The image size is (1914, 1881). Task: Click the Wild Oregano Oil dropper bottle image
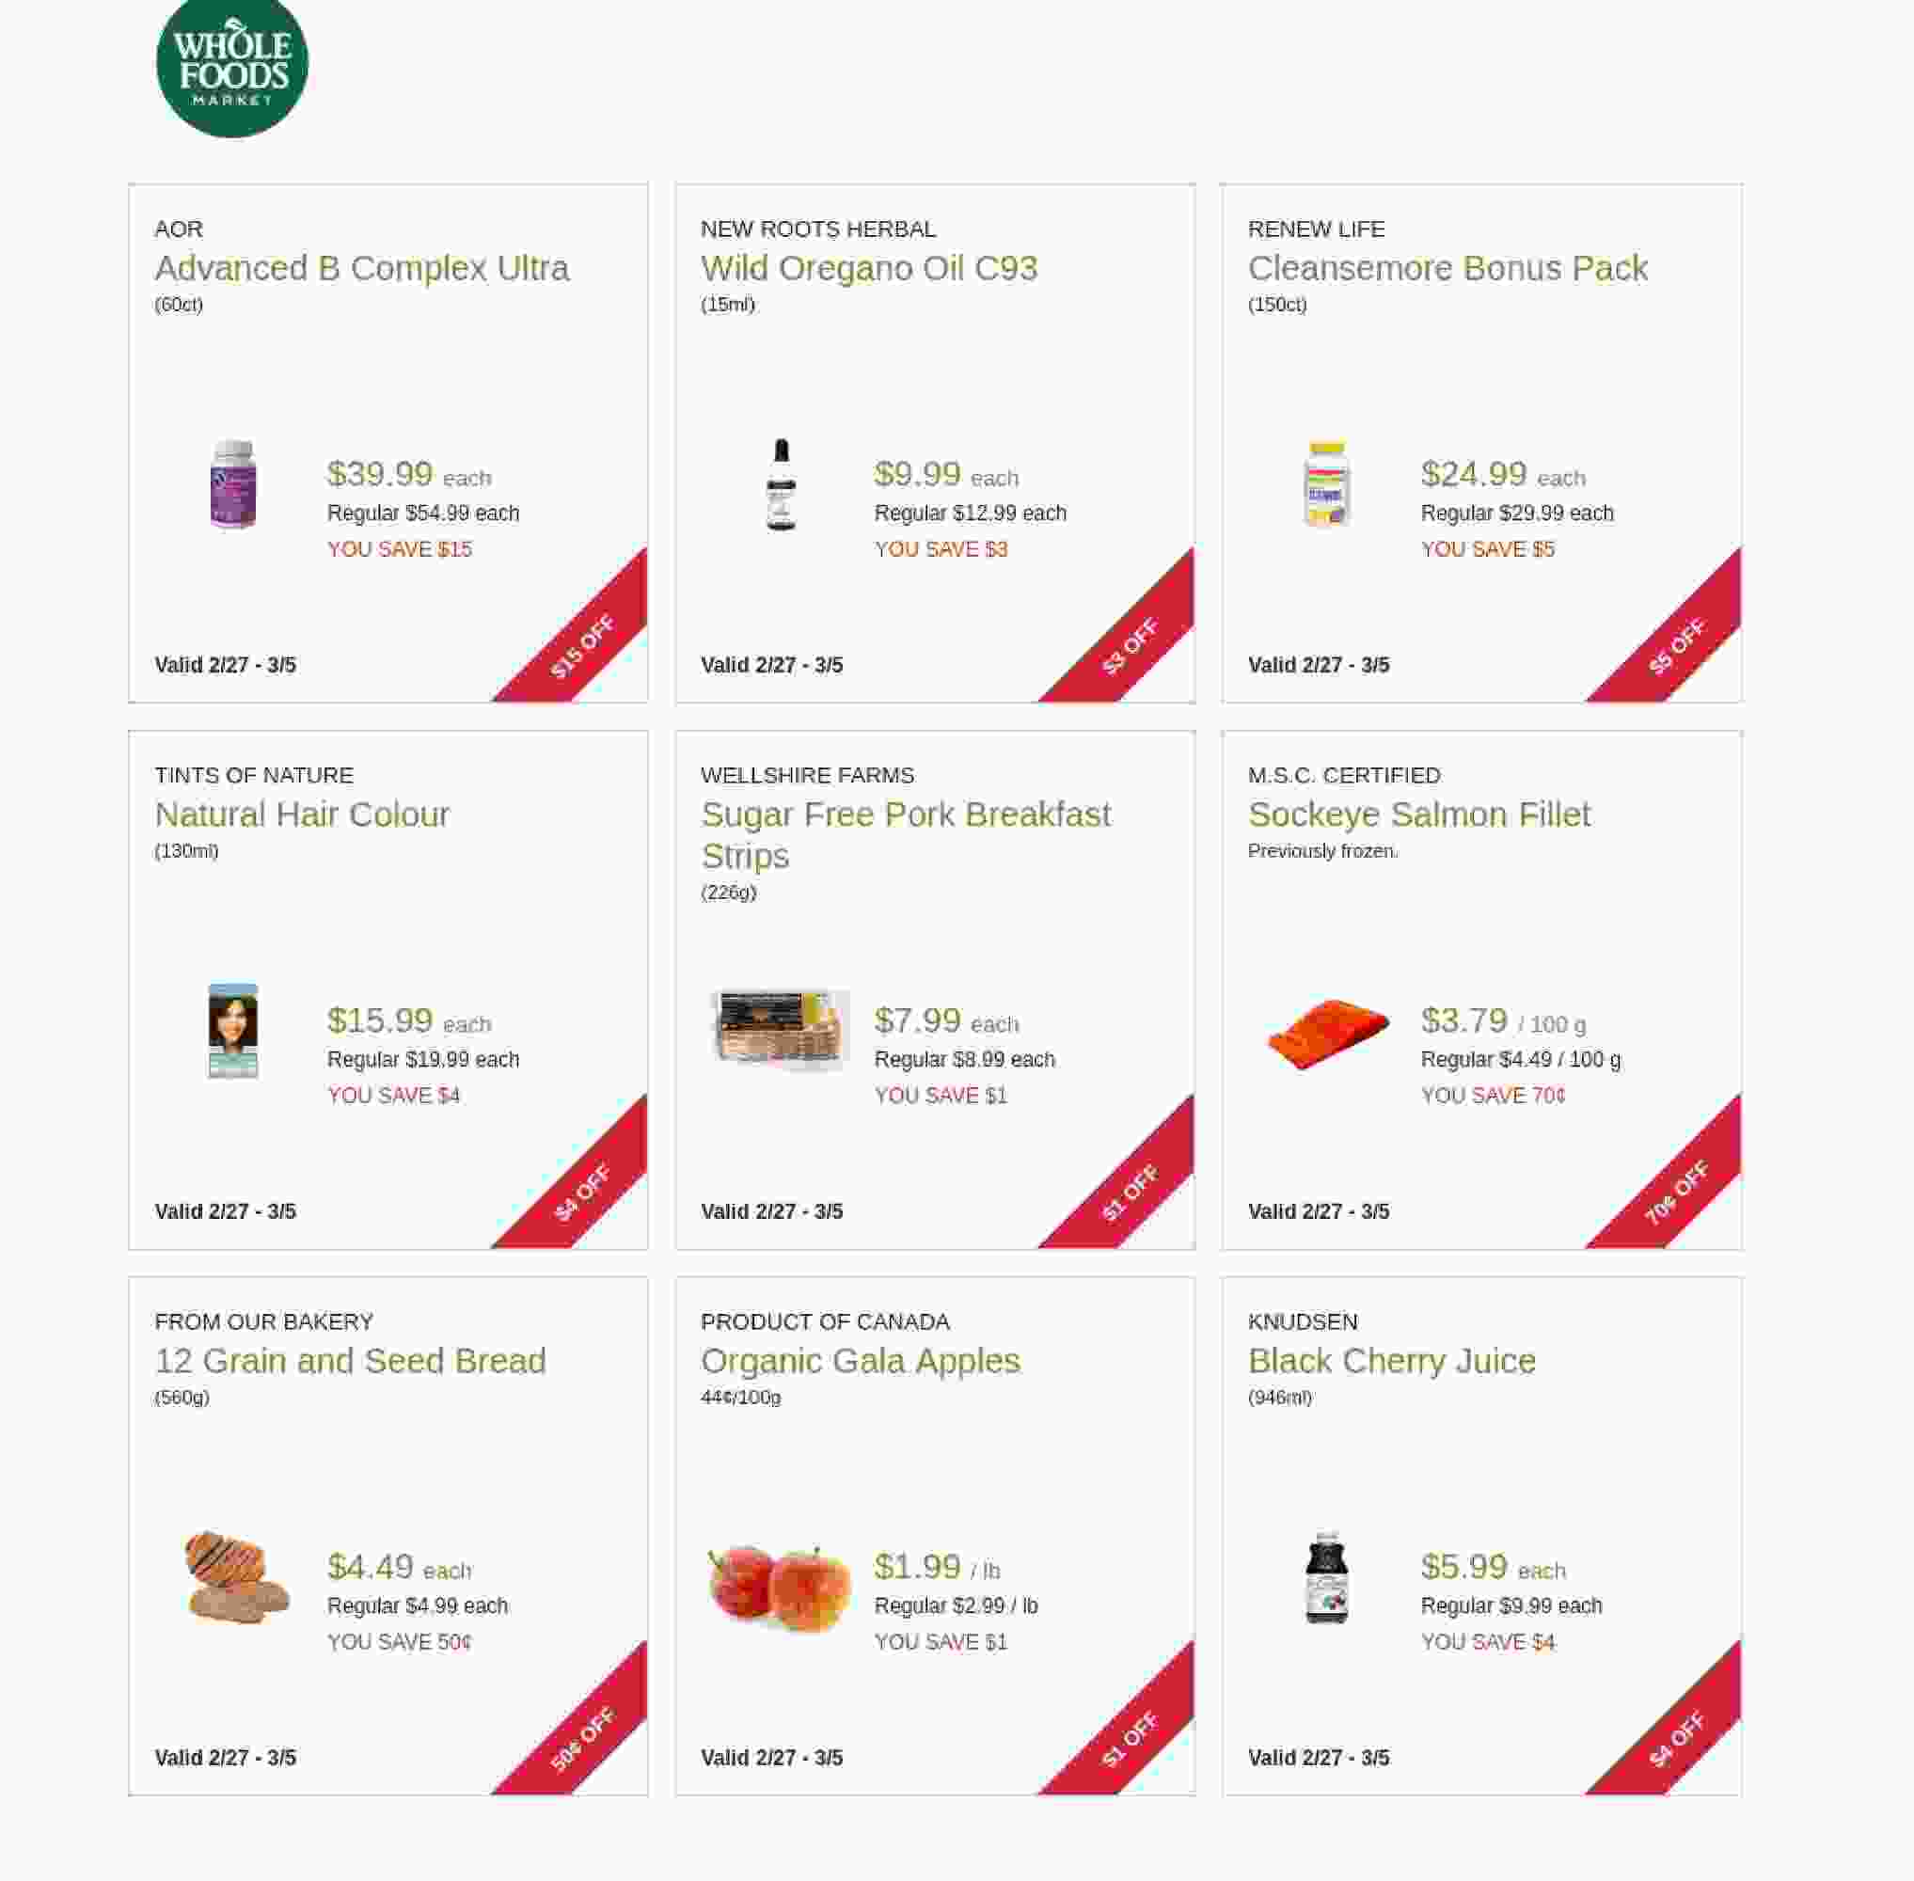click(x=781, y=484)
